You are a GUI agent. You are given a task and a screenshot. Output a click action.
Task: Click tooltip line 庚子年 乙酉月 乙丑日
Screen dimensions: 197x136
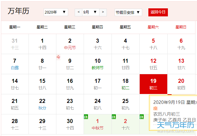[x=174, y=120]
